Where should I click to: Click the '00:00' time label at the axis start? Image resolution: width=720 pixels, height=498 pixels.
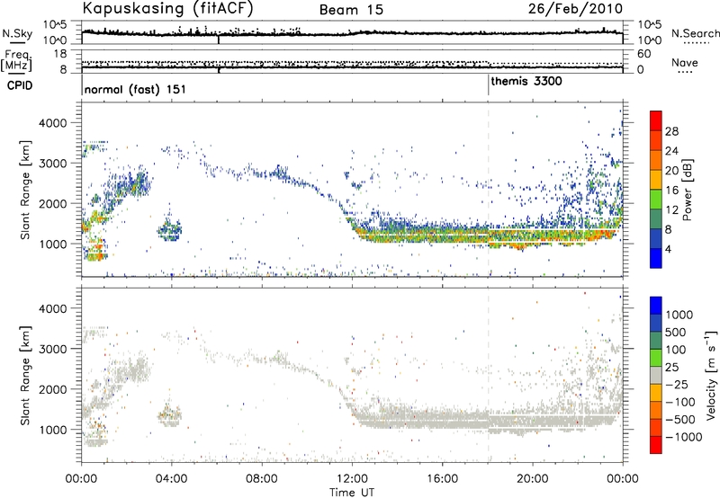81,478
